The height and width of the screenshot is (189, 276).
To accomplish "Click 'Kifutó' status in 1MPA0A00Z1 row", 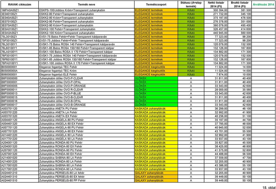I will (191, 10).
